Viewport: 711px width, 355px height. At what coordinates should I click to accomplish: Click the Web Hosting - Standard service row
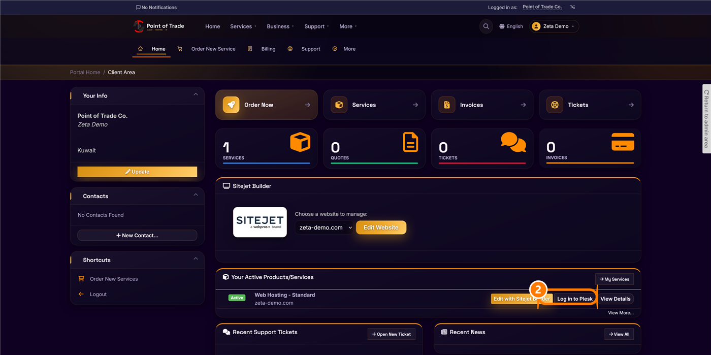(x=427, y=299)
